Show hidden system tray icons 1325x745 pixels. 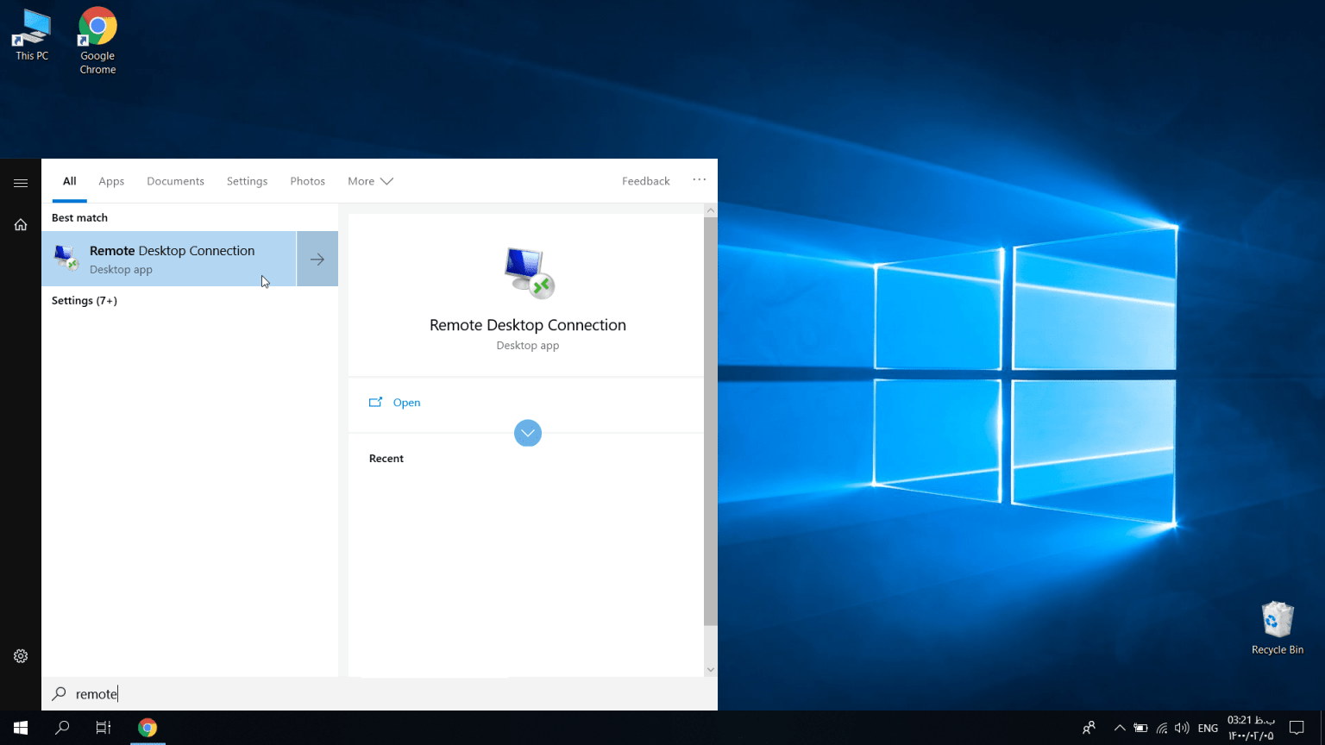(1120, 728)
